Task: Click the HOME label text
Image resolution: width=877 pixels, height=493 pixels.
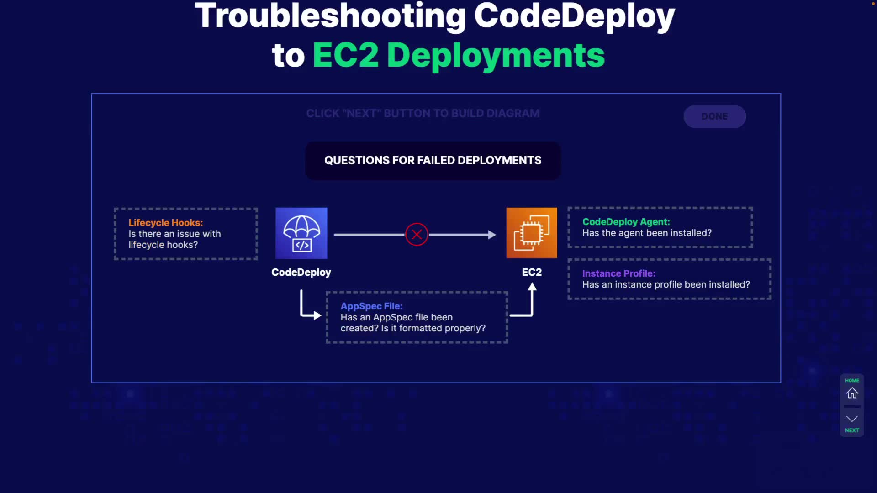Action: pos(852,380)
